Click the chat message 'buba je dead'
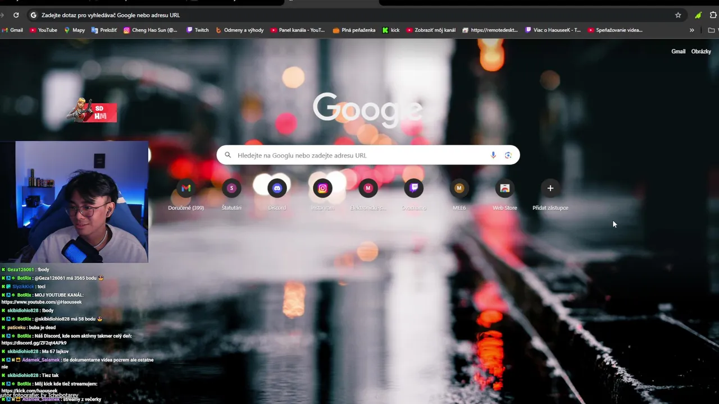 [x=42, y=327]
